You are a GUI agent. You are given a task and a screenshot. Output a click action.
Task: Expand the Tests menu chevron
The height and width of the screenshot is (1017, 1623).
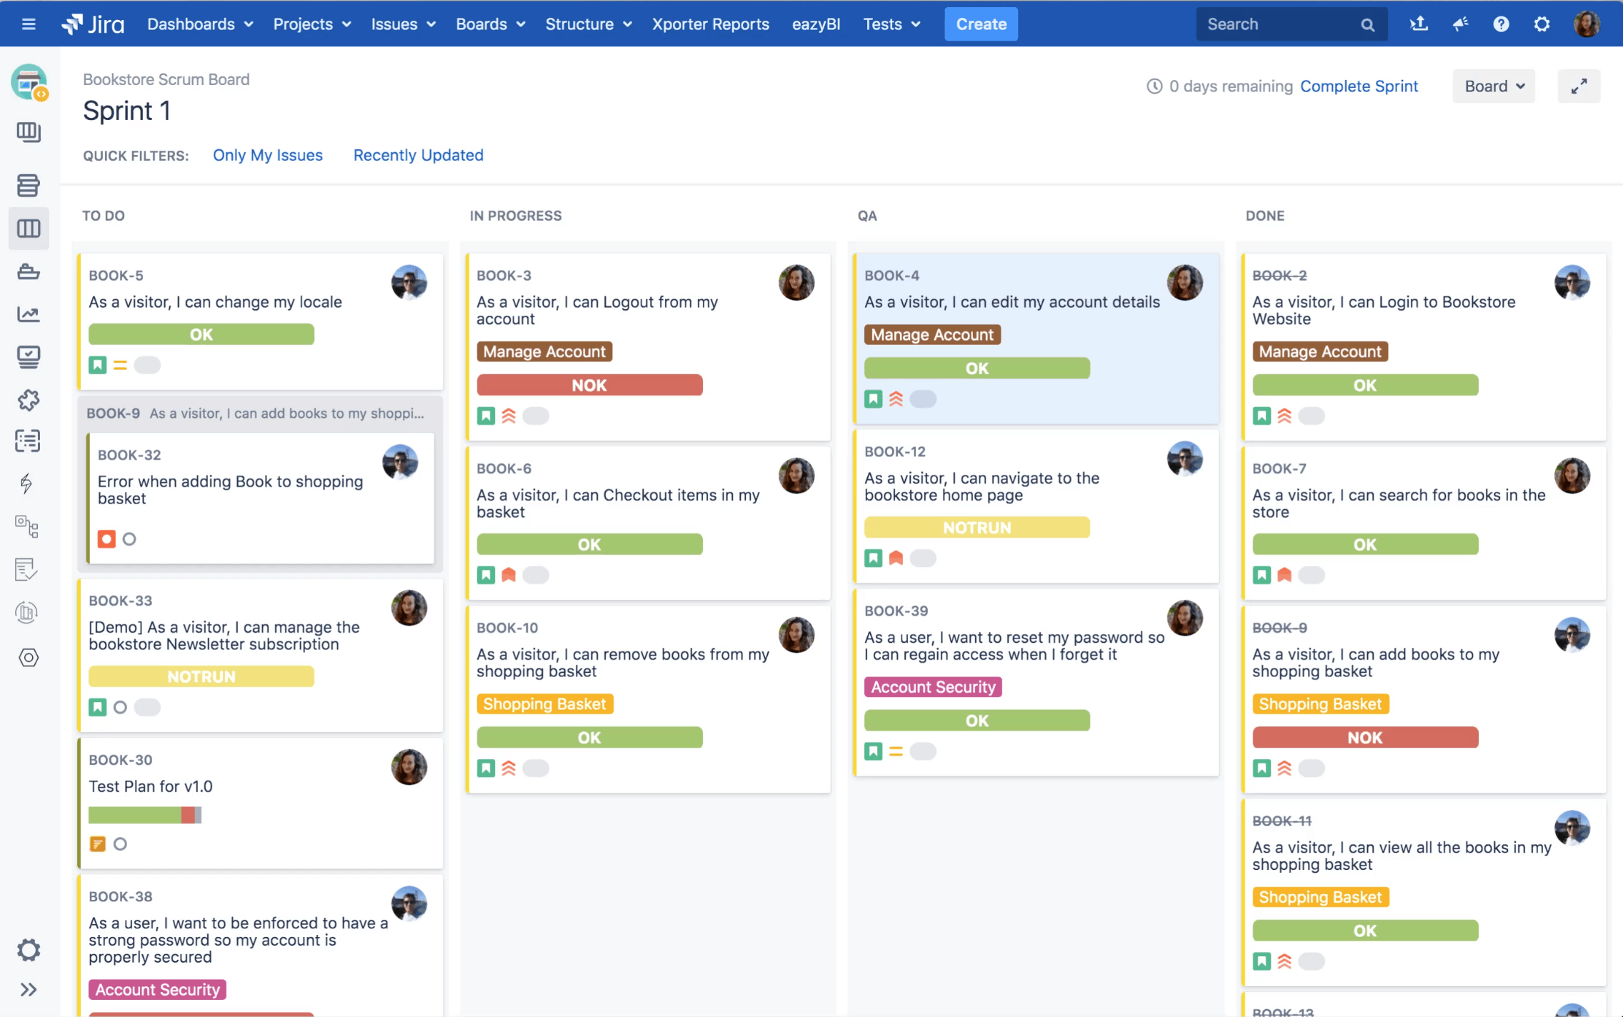coord(918,24)
